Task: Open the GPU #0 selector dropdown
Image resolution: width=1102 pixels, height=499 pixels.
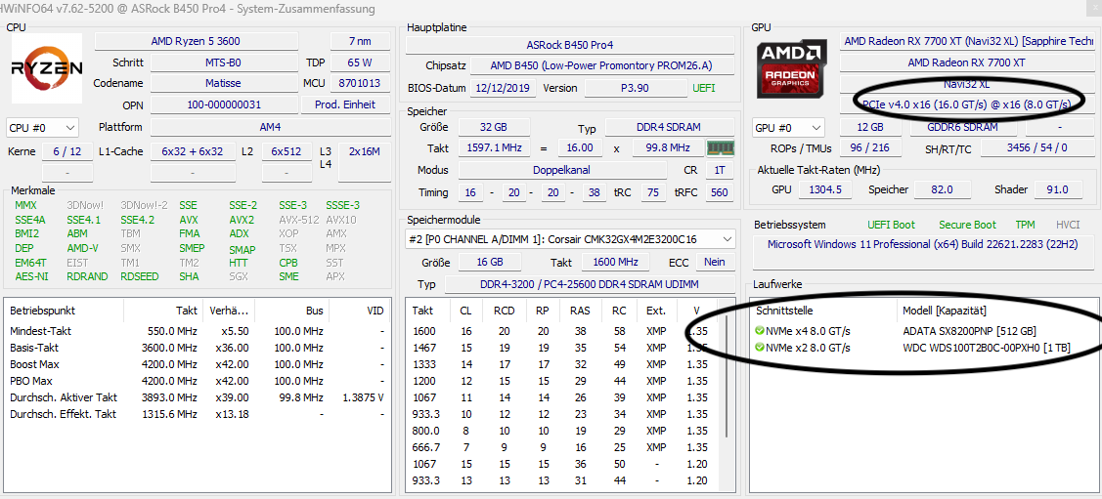Action: tap(788, 128)
